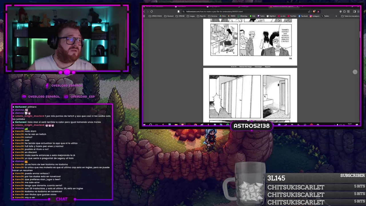This screenshot has width=366, height=206.
Task: Open the Windows Start button
Action: 144,125
